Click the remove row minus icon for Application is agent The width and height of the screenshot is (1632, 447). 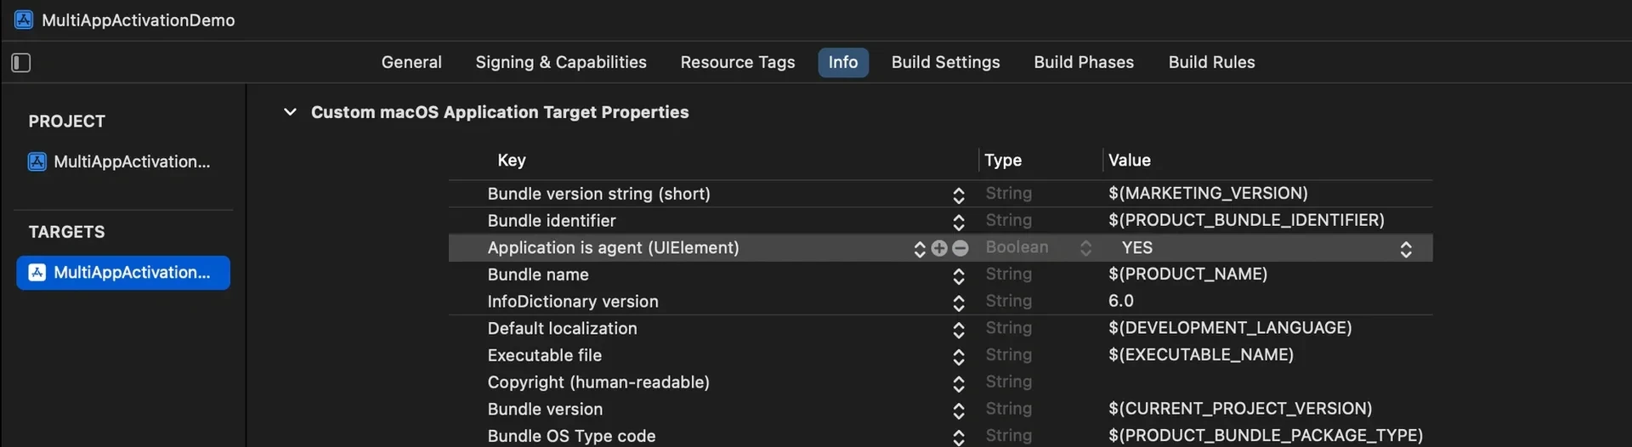(x=960, y=248)
